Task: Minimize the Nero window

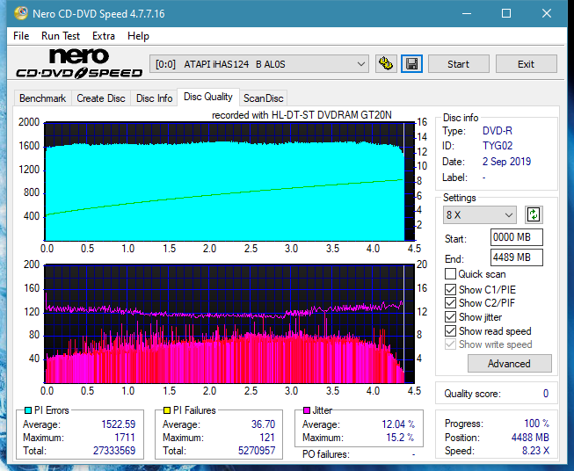Action: click(467, 13)
